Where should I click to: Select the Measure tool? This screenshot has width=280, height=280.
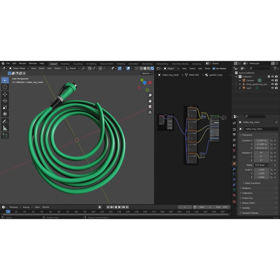point(5,128)
